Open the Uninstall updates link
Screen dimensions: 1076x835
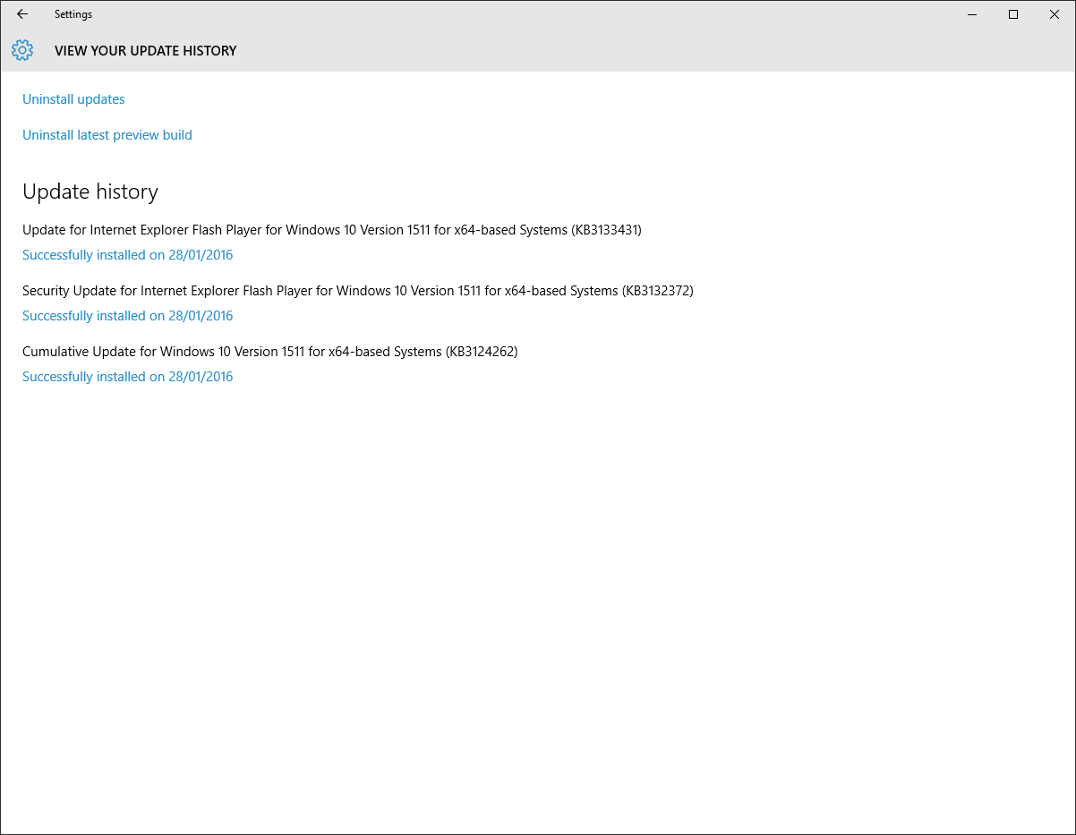pos(73,99)
